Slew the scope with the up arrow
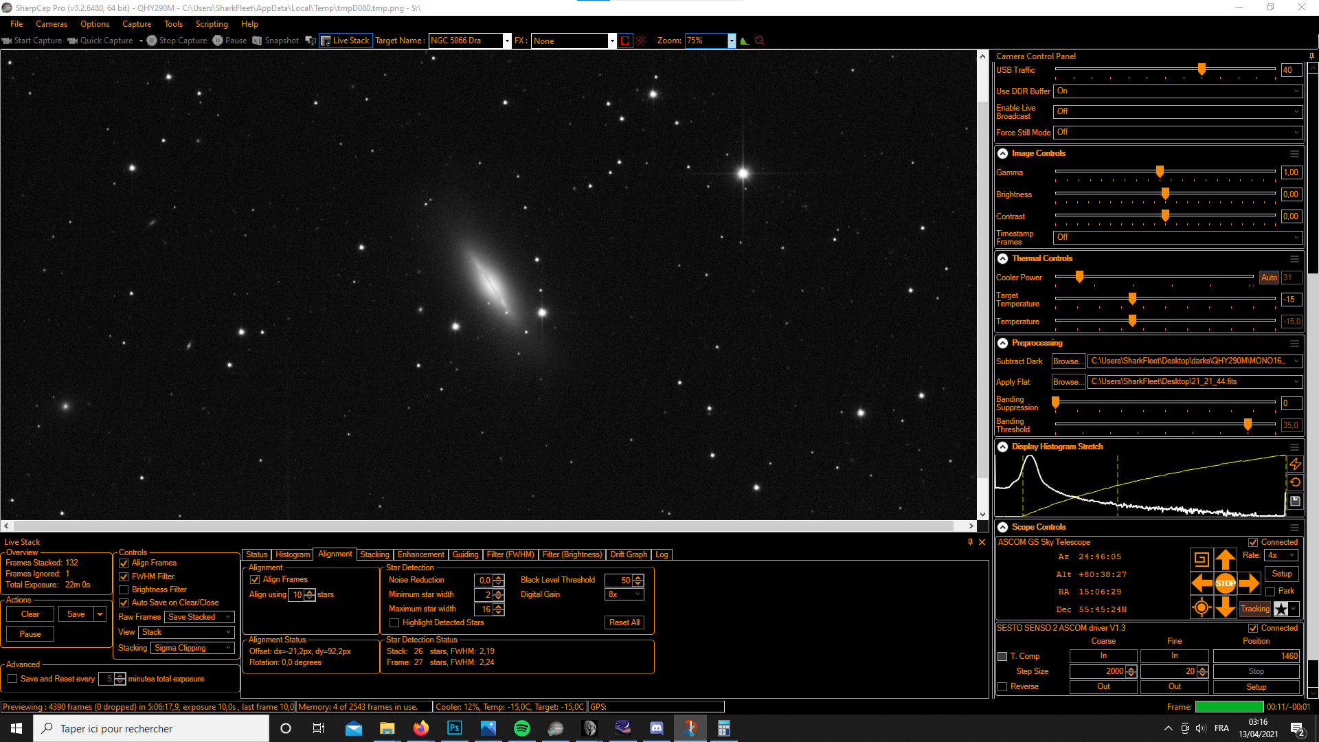 1225,559
